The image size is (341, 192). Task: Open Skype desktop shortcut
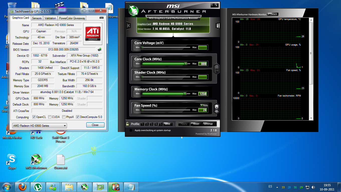coord(12,162)
